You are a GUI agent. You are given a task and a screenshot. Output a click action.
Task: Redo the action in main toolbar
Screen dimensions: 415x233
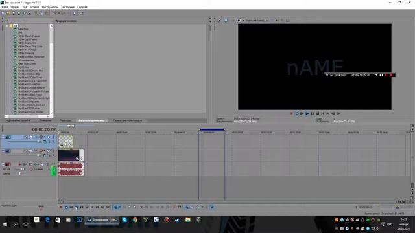click(64, 13)
